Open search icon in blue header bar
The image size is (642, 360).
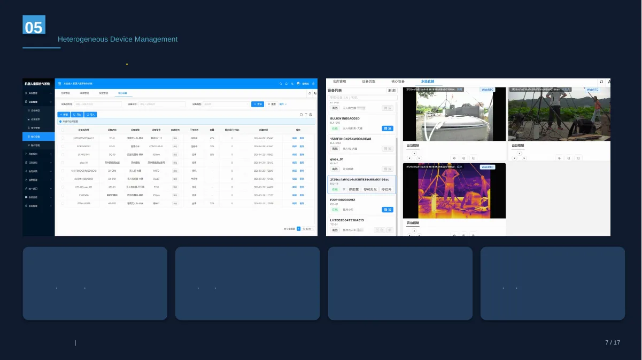tap(280, 84)
